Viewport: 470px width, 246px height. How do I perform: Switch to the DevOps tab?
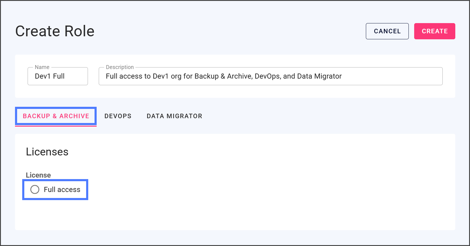[x=118, y=116]
